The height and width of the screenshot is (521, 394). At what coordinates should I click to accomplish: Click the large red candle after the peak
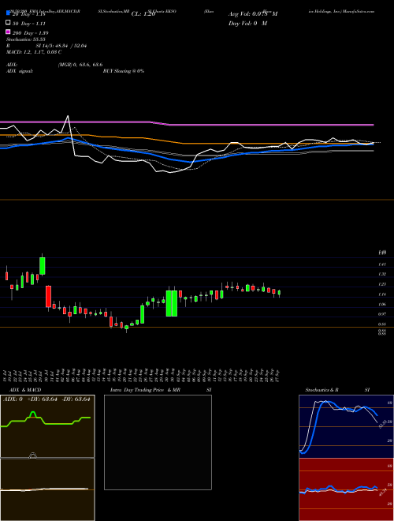(48, 296)
